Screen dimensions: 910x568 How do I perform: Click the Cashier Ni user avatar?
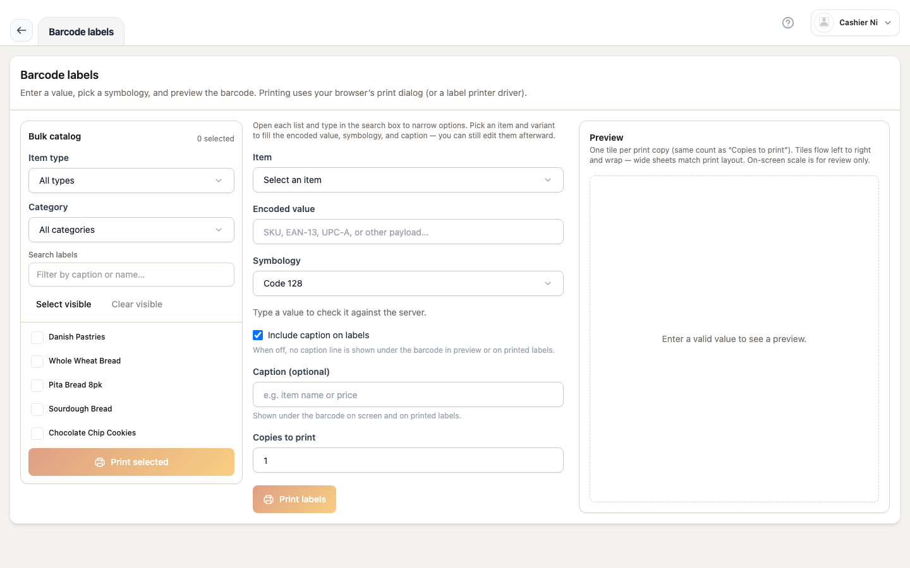(x=824, y=23)
